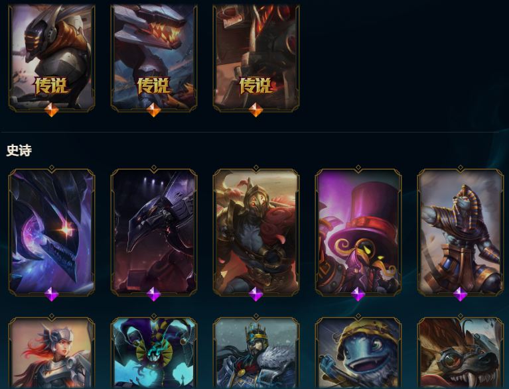Click purple gem below purple top hat skin
The width and height of the screenshot is (509, 389).
click(x=358, y=294)
